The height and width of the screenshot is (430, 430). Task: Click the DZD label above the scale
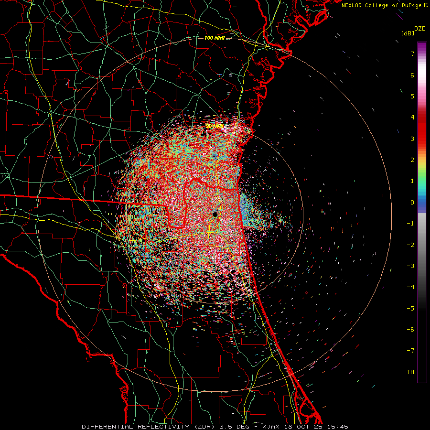click(420, 29)
